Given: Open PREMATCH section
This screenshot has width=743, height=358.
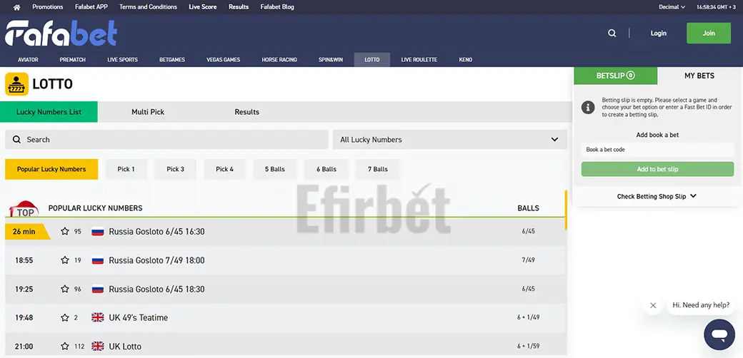Looking at the screenshot, I should point(72,60).
